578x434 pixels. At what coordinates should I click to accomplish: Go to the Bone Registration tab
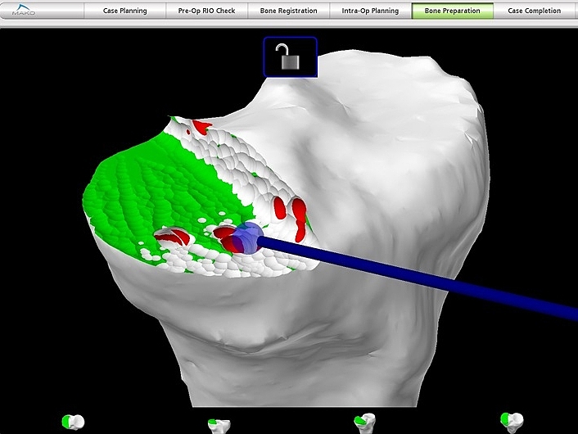288,11
